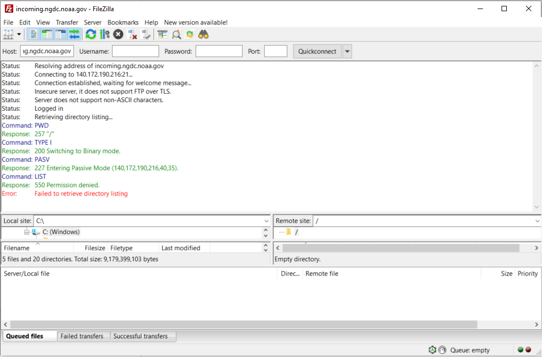The image size is (542, 357).
Task: Open the Remote site path dropdown
Action: pos(537,221)
